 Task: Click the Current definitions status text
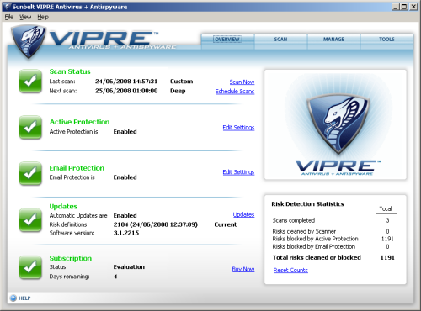pos(226,224)
